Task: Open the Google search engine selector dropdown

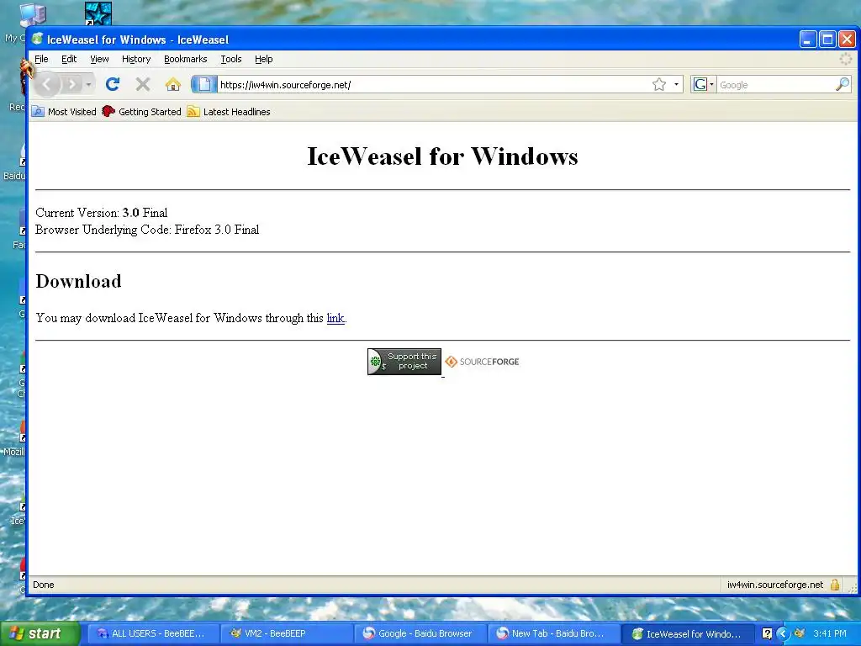Action: click(703, 84)
